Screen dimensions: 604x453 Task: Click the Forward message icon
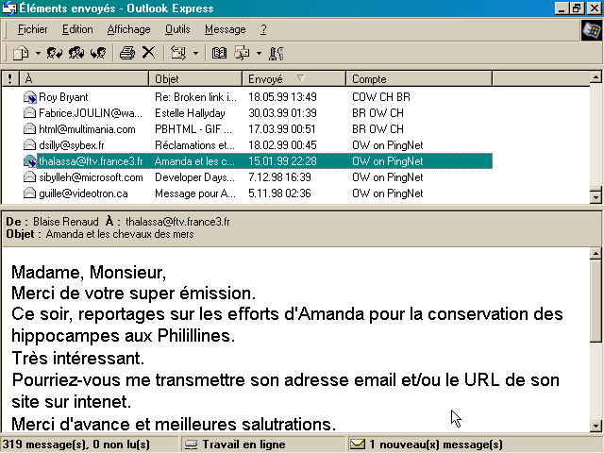[x=98, y=53]
